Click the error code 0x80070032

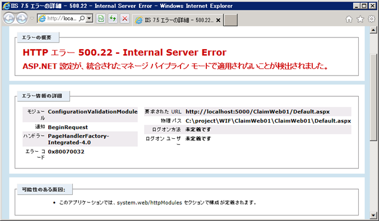[66, 152]
